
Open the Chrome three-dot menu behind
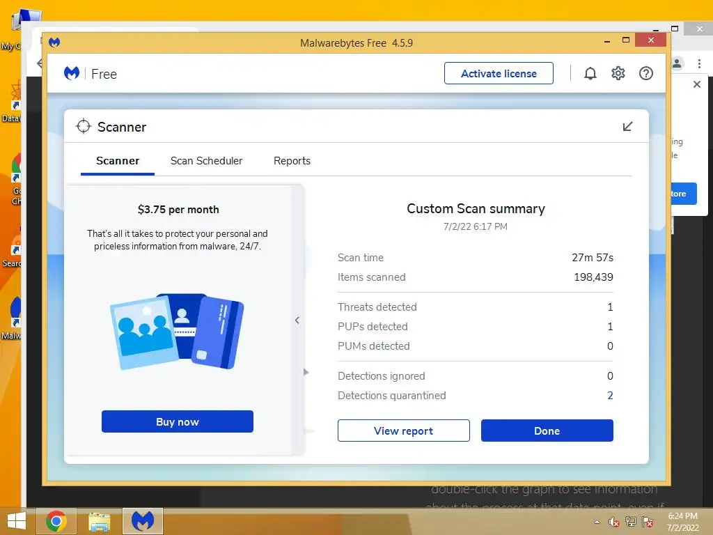(699, 63)
